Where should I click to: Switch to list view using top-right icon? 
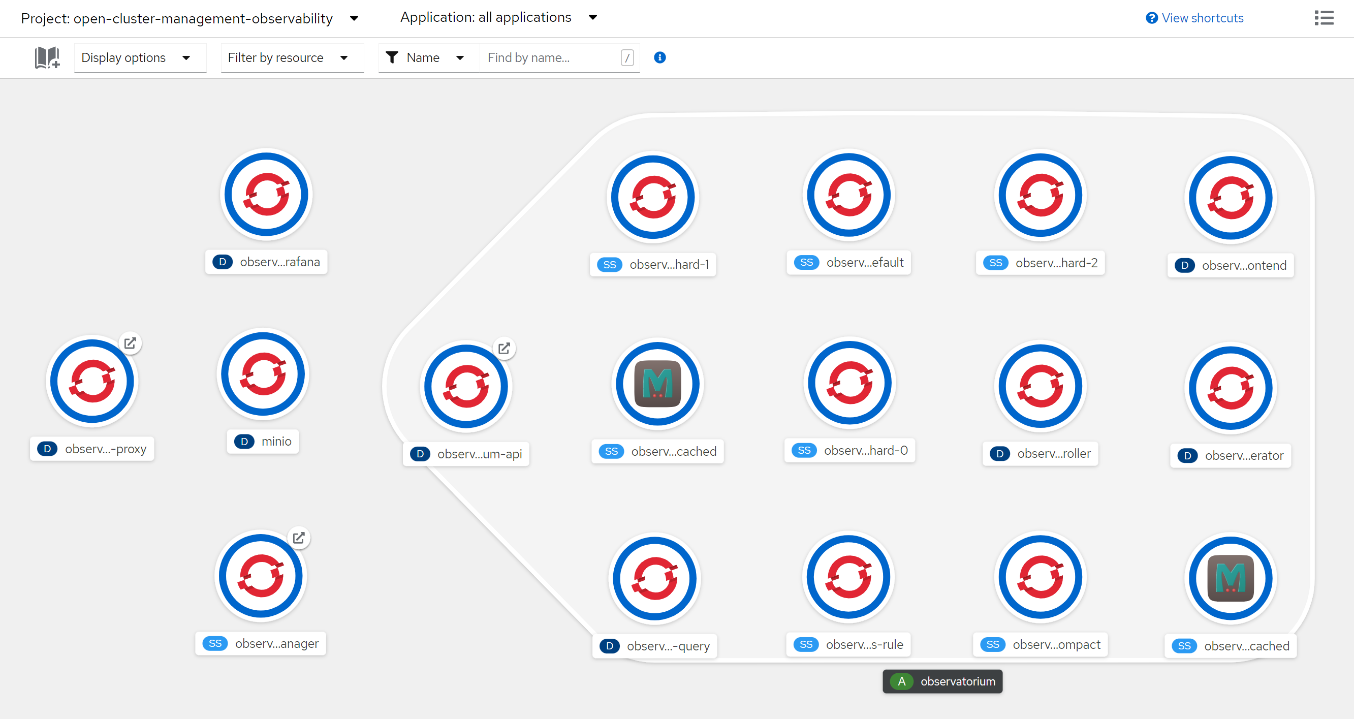pos(1324,18)
